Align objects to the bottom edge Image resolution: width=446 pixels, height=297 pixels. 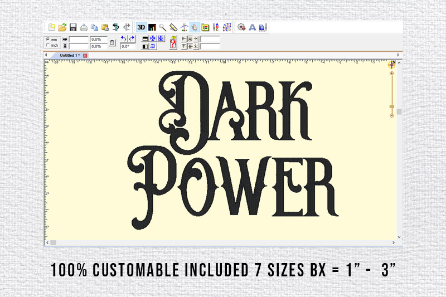pos(196,46)
